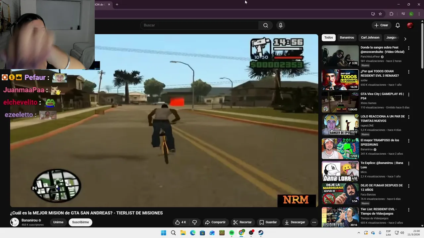Open the YouTube notifications bell
424x238 pixels.
397,25
